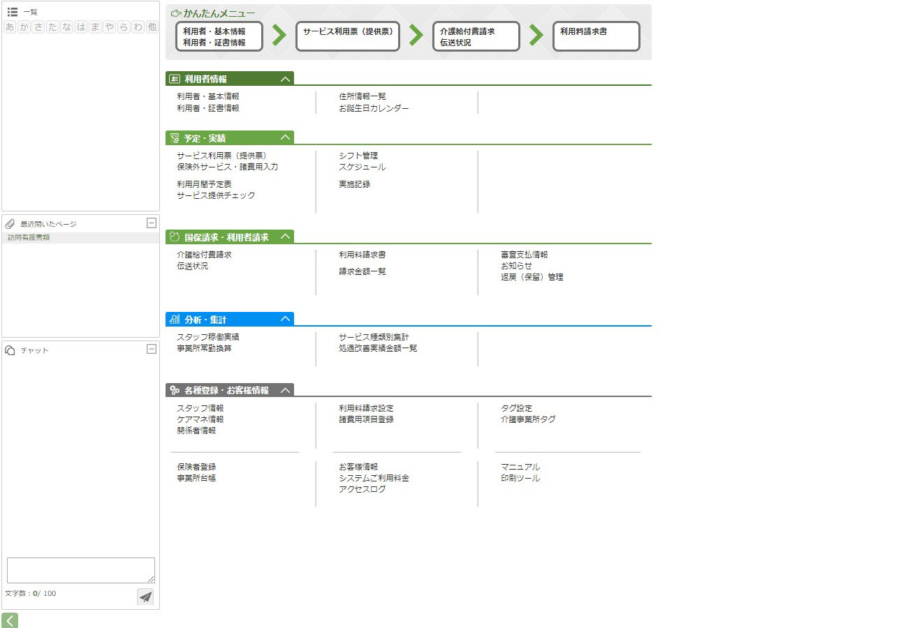Viewport: 908px width, 628px height.
Task: Click the paperclip icon beside 最近開いたページ
Action: 10,224
